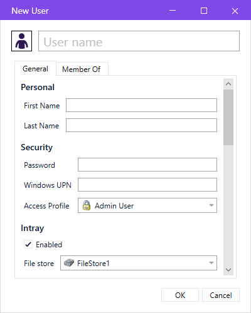This screenshot has width=251, height=313.
Task: Click the Cancel button
Action: coord(221,295)
